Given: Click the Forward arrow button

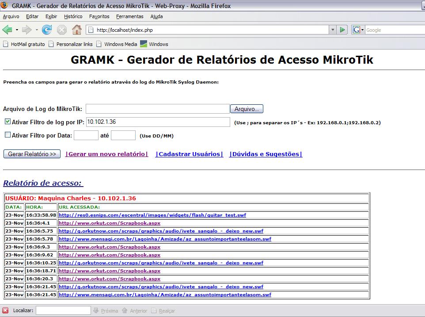Looking at the screenshot, I should [x=27, y=30].
